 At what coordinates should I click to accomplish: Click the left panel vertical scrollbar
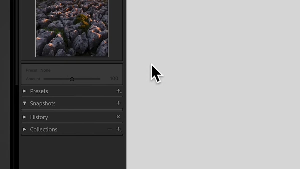(x=17, y=42)
